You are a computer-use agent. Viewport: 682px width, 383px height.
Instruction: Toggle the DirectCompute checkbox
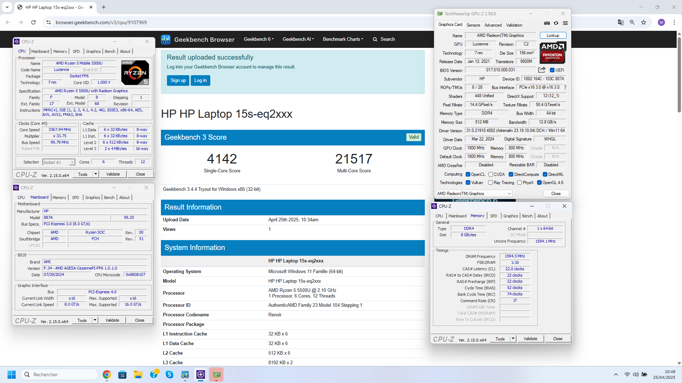511,174
